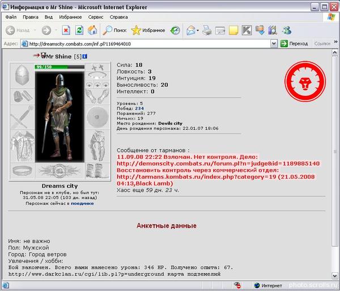Stop loading with the red X toolbar icon
340x291 pixels.
66,31
